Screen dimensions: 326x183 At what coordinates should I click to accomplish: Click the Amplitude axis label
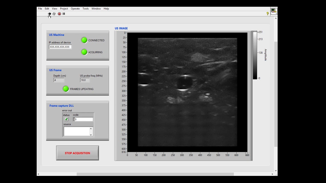tap(265, 55)
